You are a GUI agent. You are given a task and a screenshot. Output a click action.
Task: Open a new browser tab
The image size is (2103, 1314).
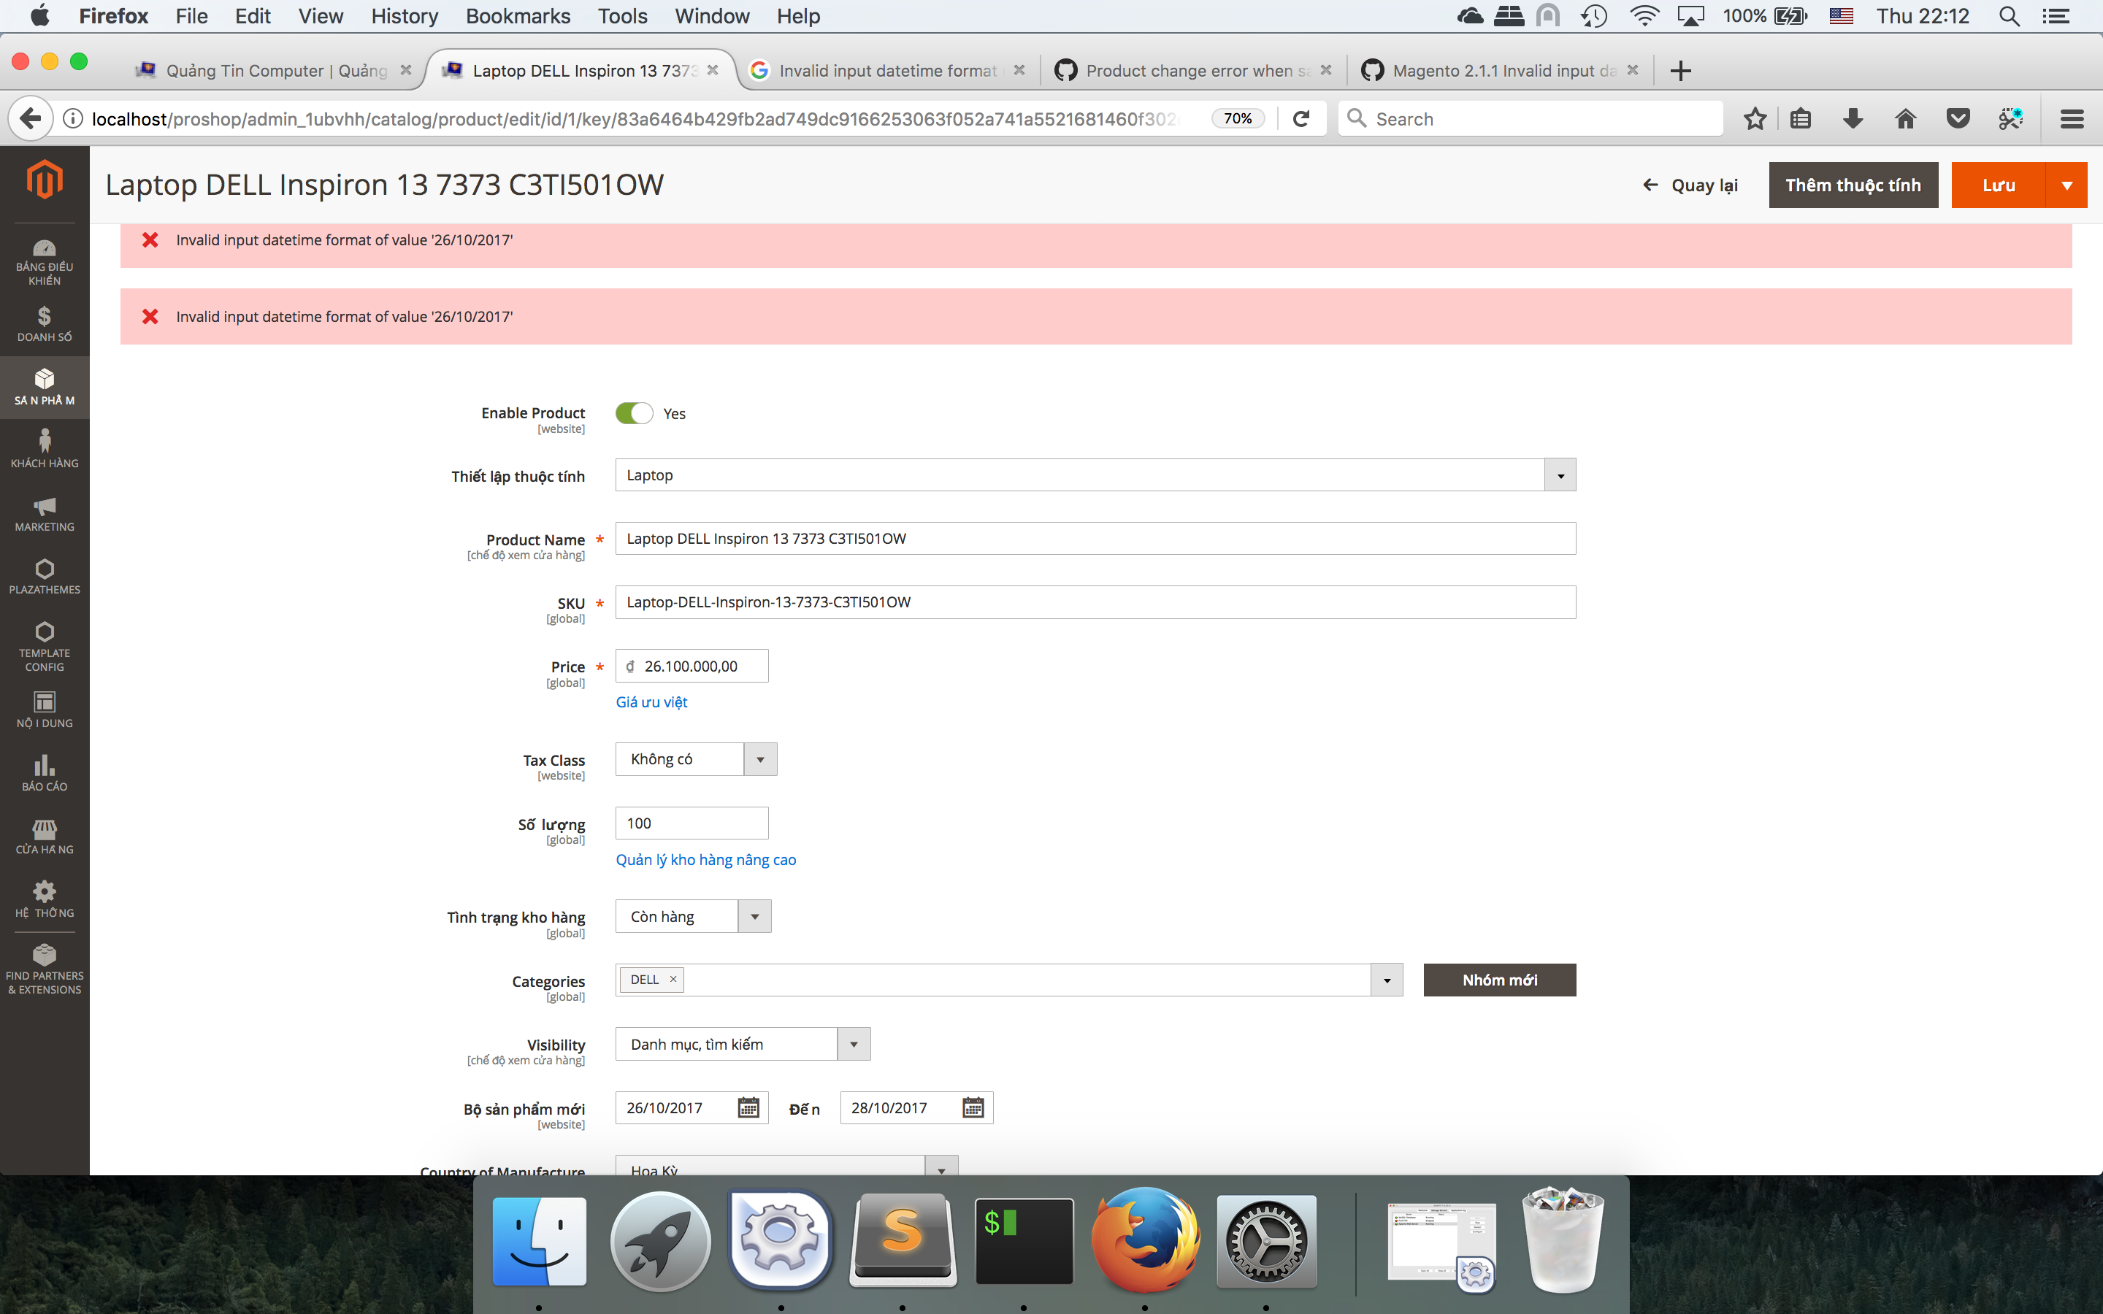[1681, 70]
